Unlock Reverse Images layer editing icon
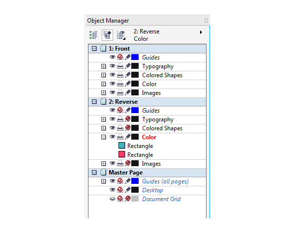Viewport: 295px width, 235px height. pyautogui.click(x=128, y=163)
